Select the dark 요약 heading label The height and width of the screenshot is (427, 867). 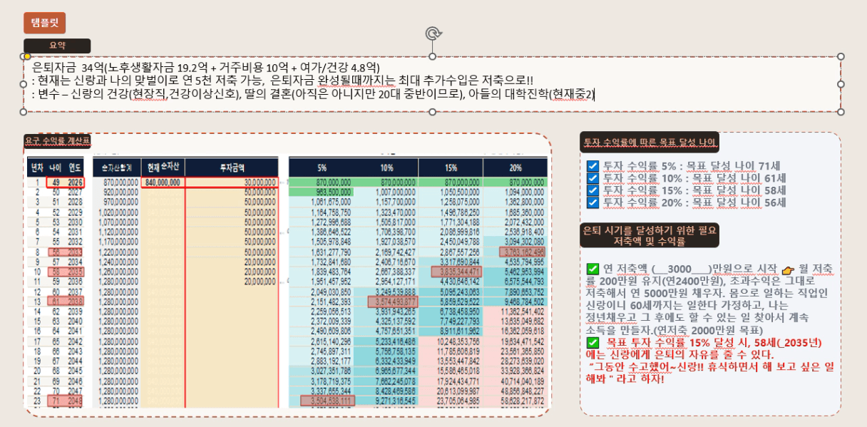pyautogui.click(x=57, y=46)
